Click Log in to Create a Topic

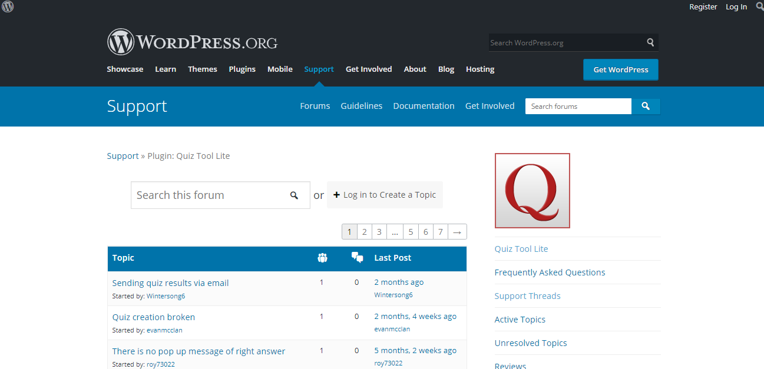coord(385,195)
